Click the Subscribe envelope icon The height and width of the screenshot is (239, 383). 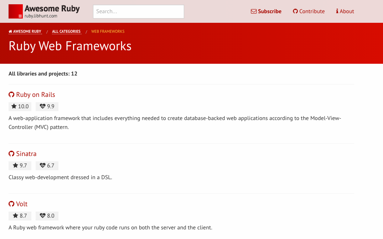tap(254, 11)
